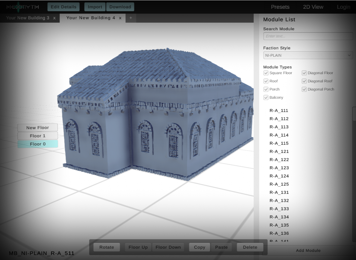Click Floor Down in the bottom toolbar
356x260 pixels.
point(168,247)
